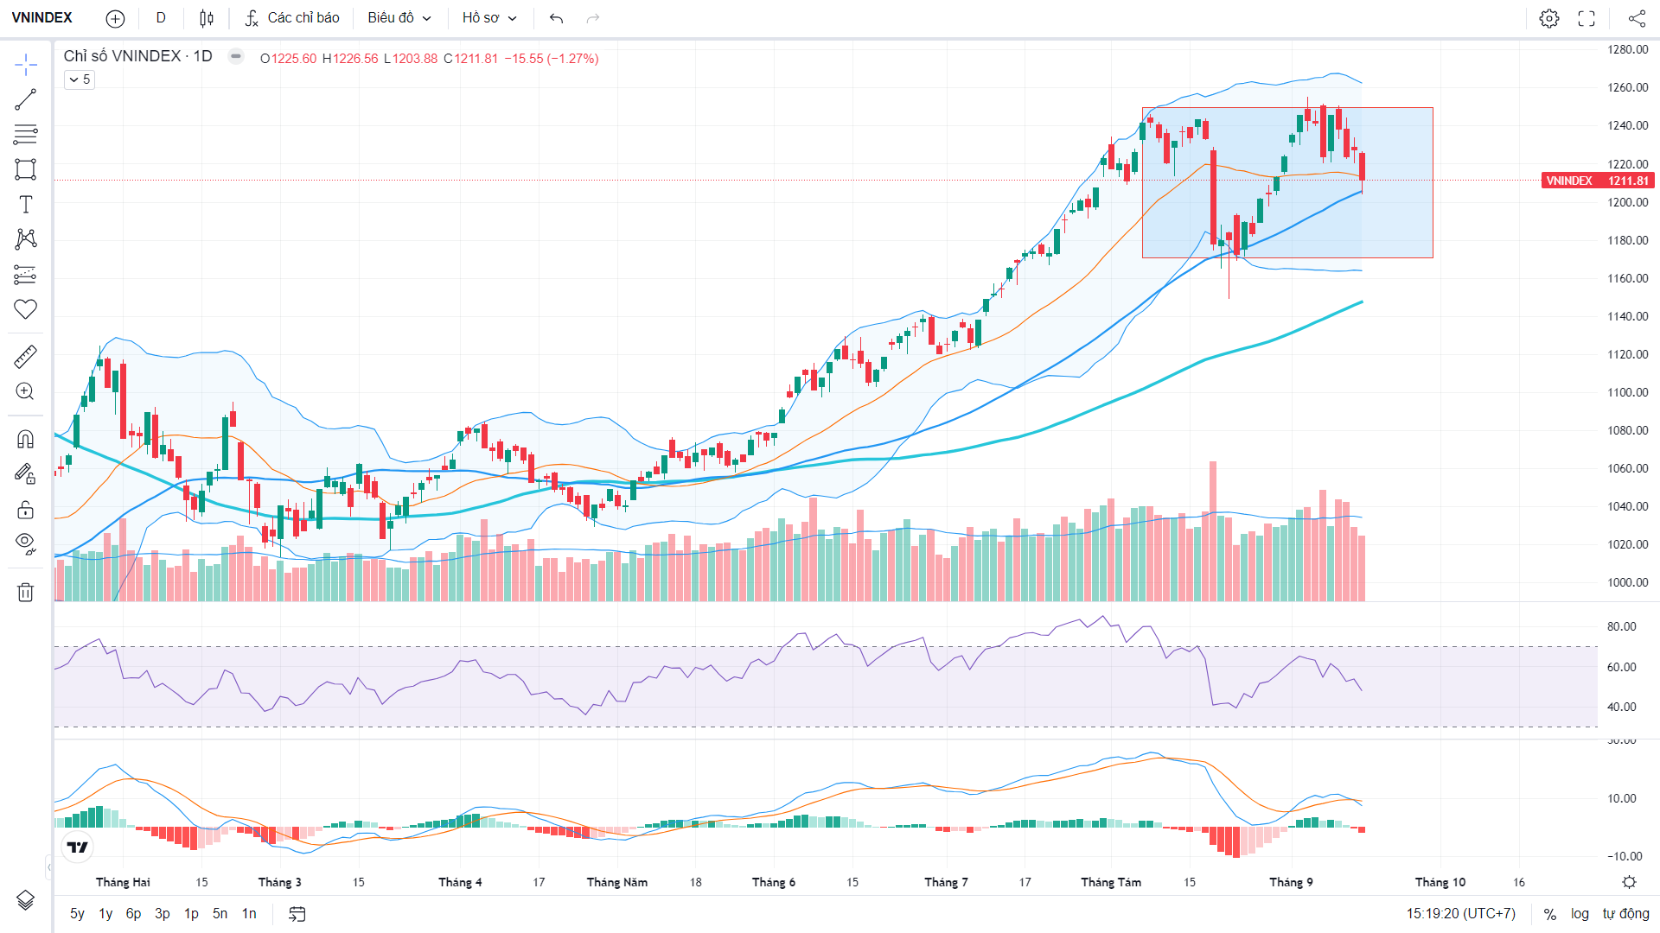Viewport: 1660px width, 933px height.
Task: Open the go-to-date calendar icon
Action: [297, 914]
